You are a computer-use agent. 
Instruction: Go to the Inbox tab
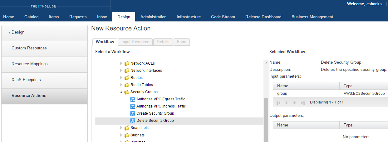point(102,17)
